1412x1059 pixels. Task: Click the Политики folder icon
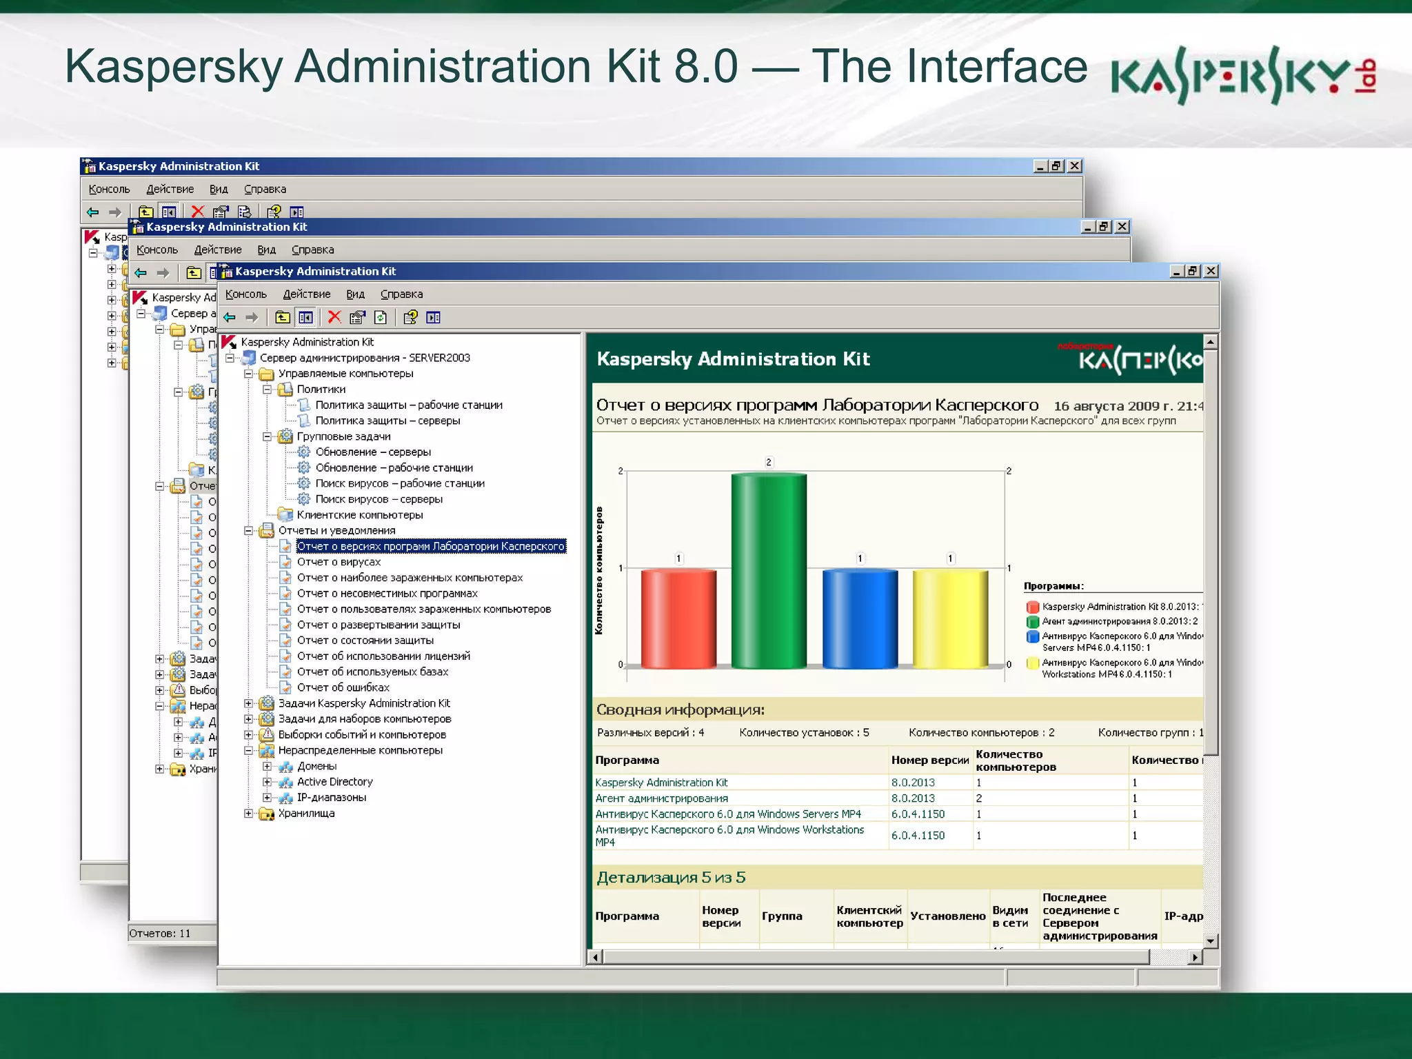coord(285,390)
